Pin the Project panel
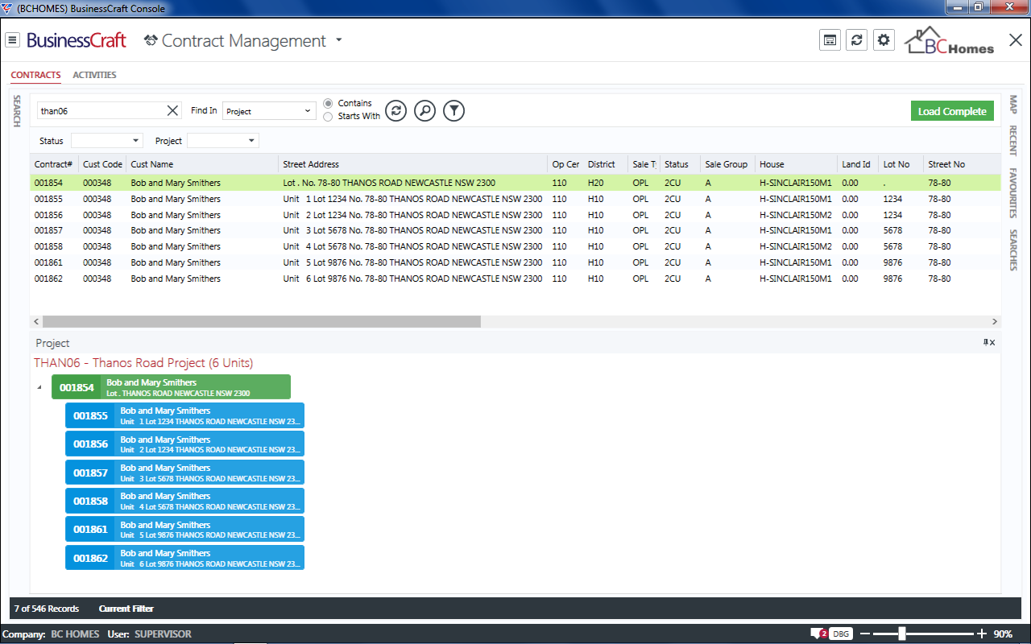This screenshot has width=1031, height=644. 986,342
